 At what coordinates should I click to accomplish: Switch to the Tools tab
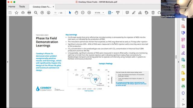22,7
